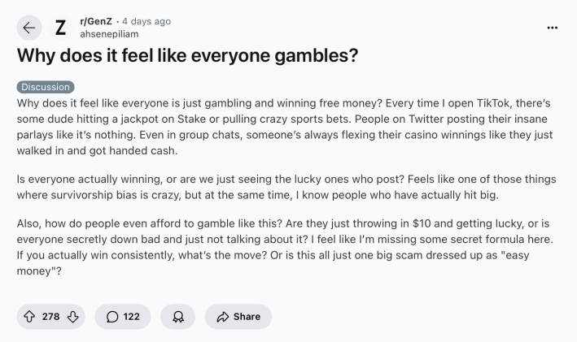
Task: View the 122 comments
Action: [122, 316]
